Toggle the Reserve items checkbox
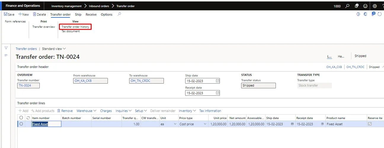 point(369,124)
